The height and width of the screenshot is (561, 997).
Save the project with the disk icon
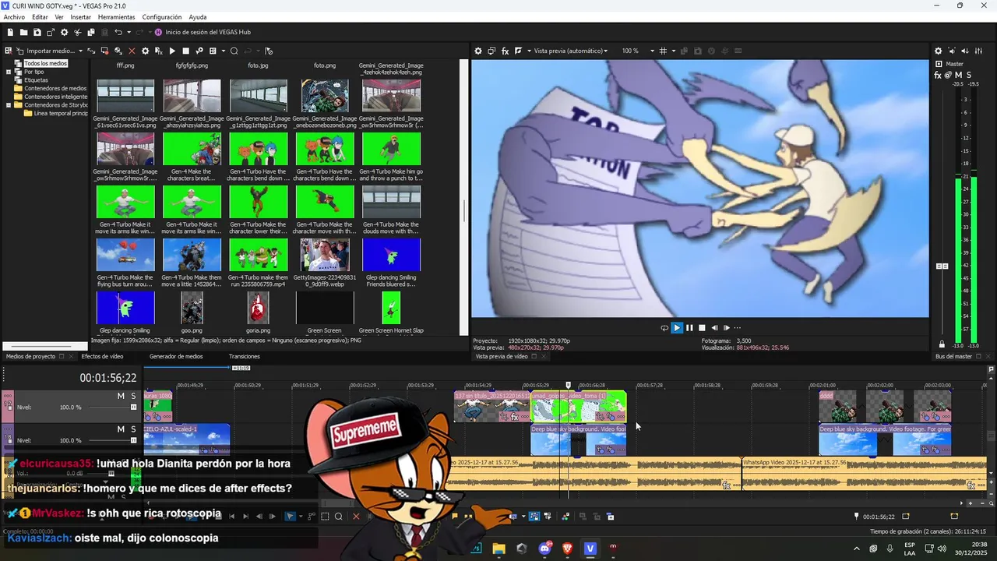coord(37,32)
